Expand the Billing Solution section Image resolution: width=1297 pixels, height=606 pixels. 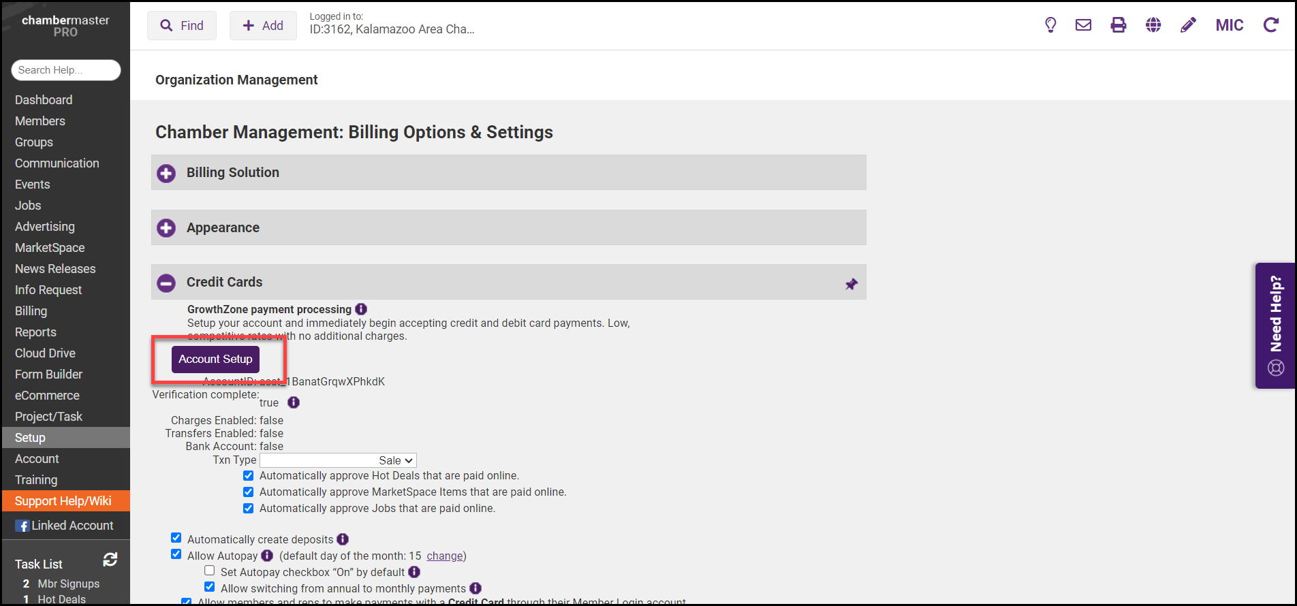pyautogui.click(x=166, y=173)
